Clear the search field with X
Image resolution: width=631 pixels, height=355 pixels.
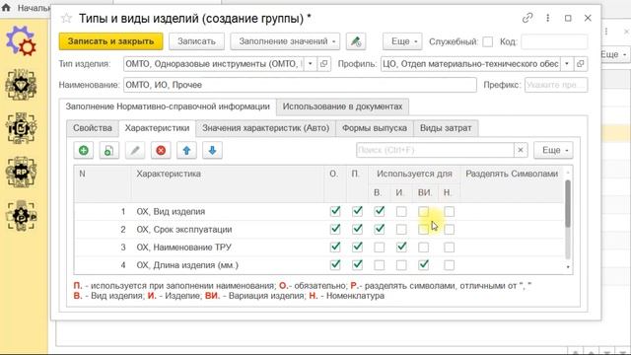[x=521, y=150]
